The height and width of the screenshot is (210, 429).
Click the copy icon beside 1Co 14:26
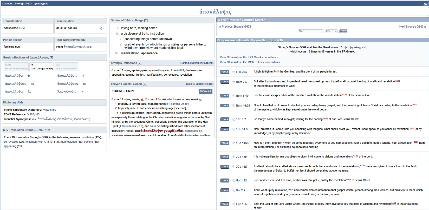[x=234, y=143]
